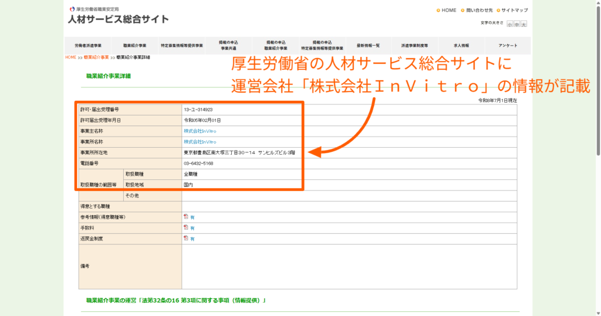The image size is (601, 316).
Task: Click HOME in the breadcrumb
Action: pyautogui.click(x=70, y=57)
